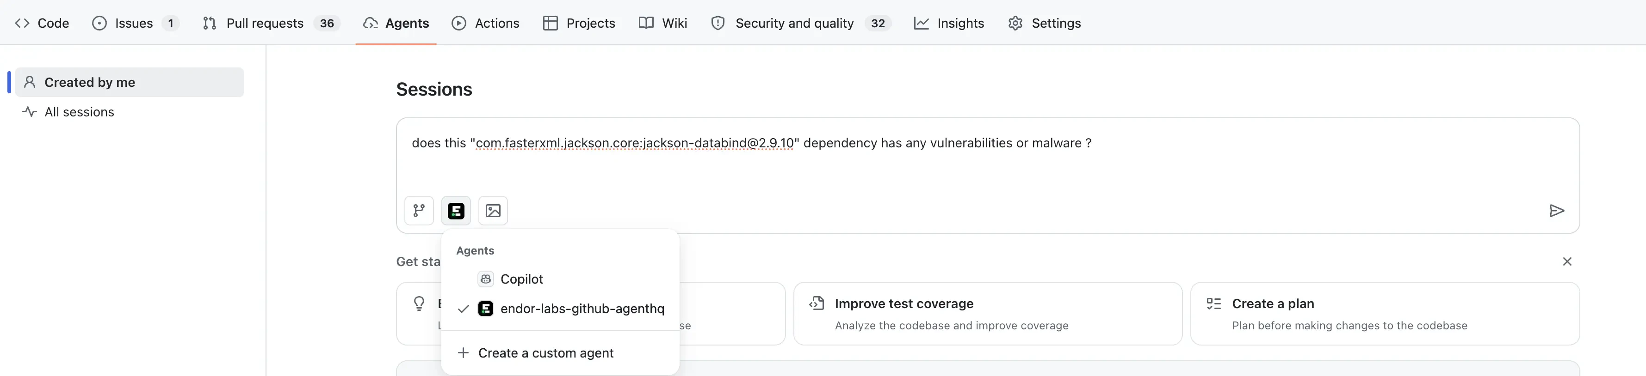Viewport: 1646px width, 376px height.
Task: Click the Settings gear icon
Action: coord(1015,23)
